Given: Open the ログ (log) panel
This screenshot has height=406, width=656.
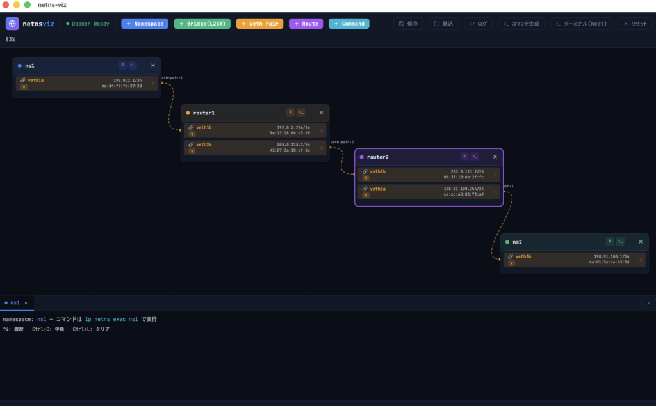Looking at the screenshot, I should pyautogui.click(x=478, y=24).
